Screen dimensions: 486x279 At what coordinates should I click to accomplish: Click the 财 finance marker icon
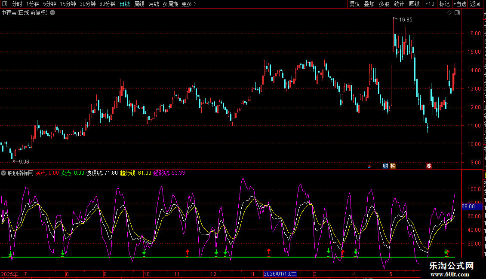pos(385,166)
